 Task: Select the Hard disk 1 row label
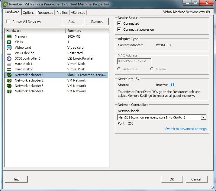pos(24,64)
